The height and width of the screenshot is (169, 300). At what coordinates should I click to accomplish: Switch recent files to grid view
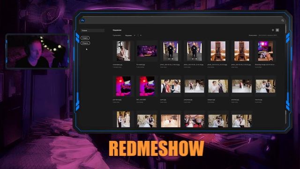[277, 30]
